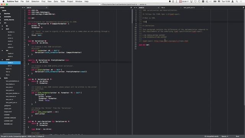Open builder.rs in the sidebar

point(11,32)
